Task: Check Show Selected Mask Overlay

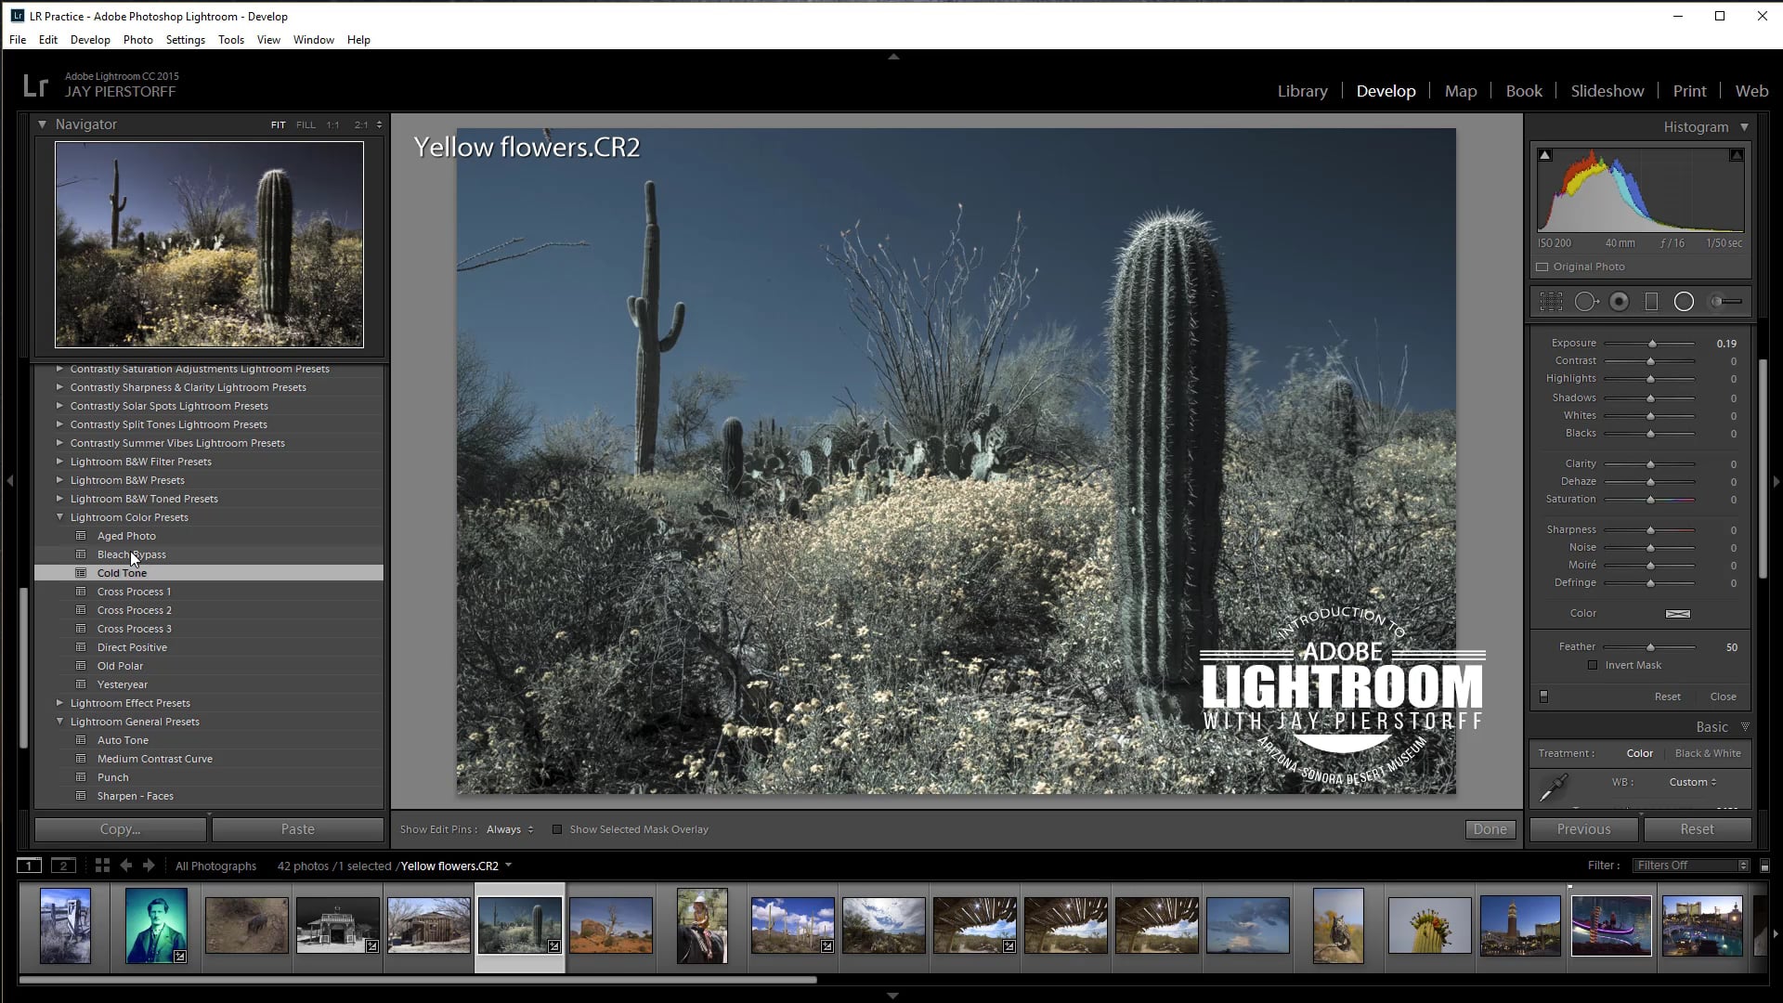Action: pos(558,829)
